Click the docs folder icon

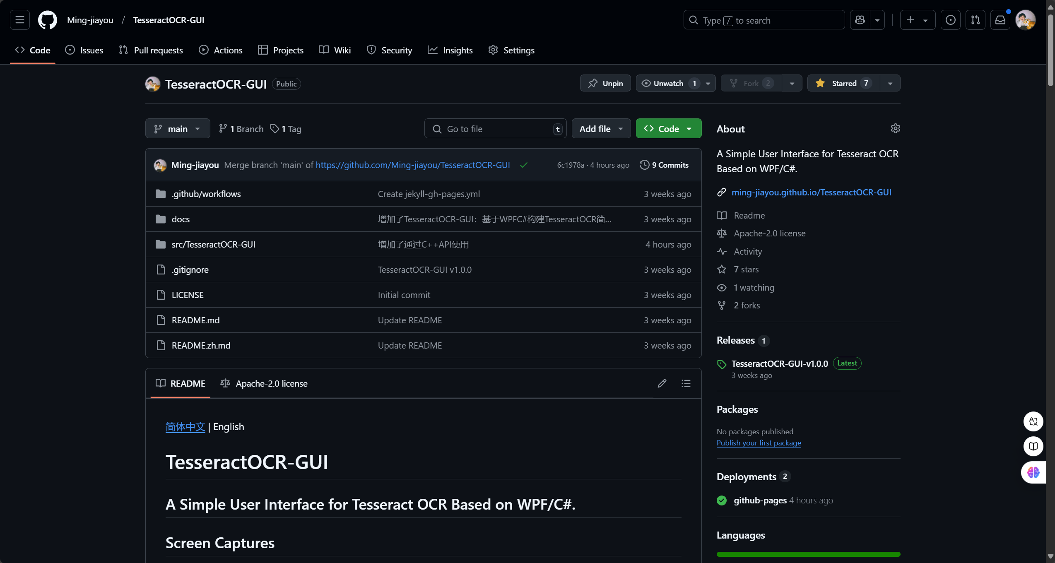pos(161,219)
